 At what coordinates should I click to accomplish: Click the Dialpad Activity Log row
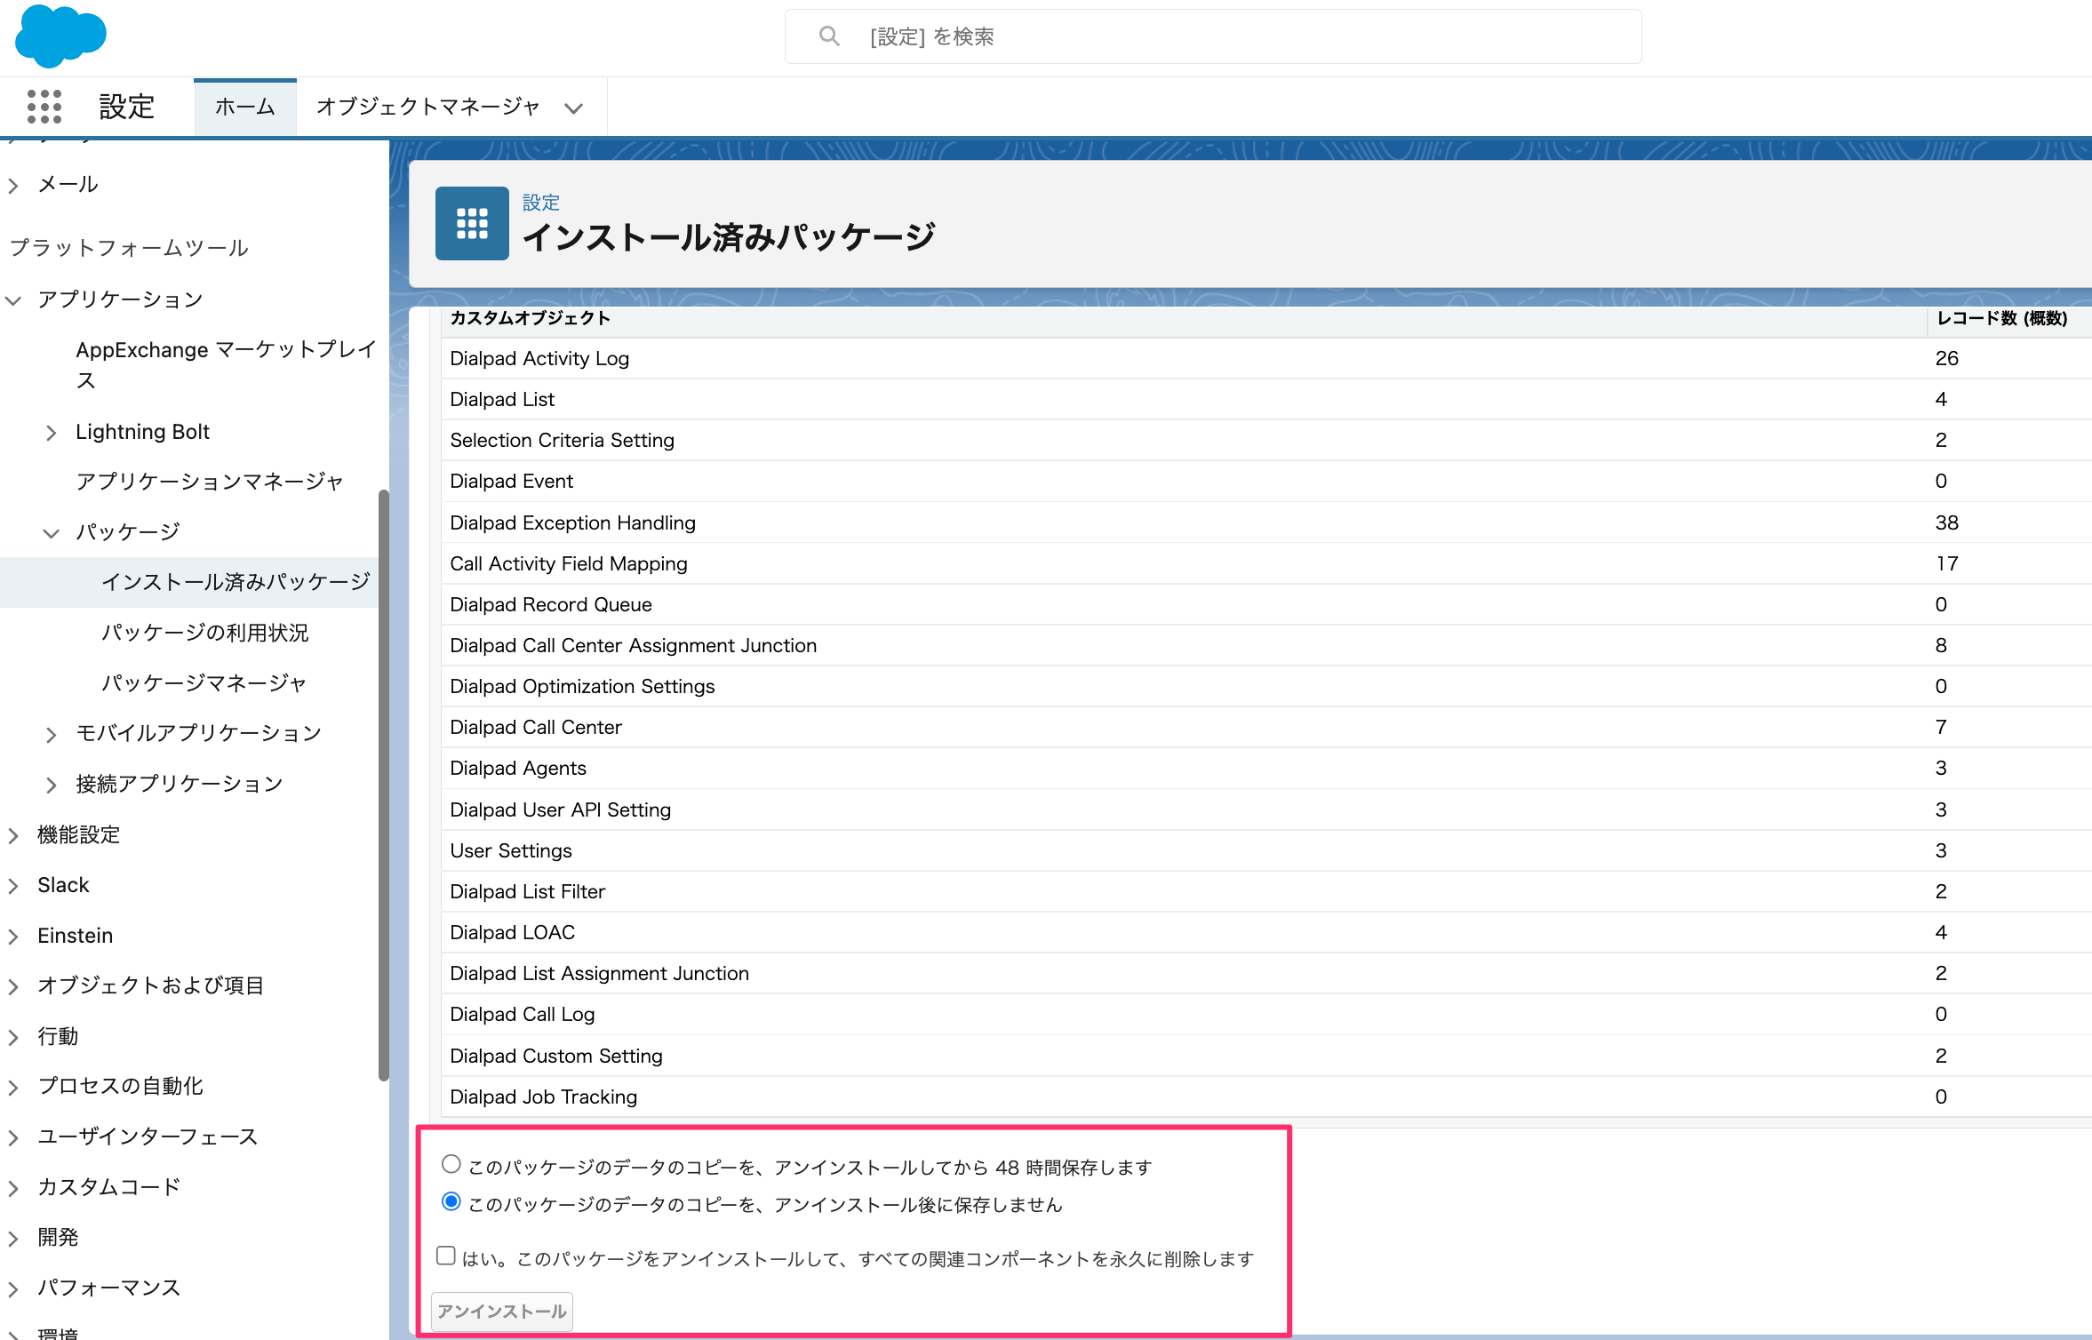(1266, 358)
